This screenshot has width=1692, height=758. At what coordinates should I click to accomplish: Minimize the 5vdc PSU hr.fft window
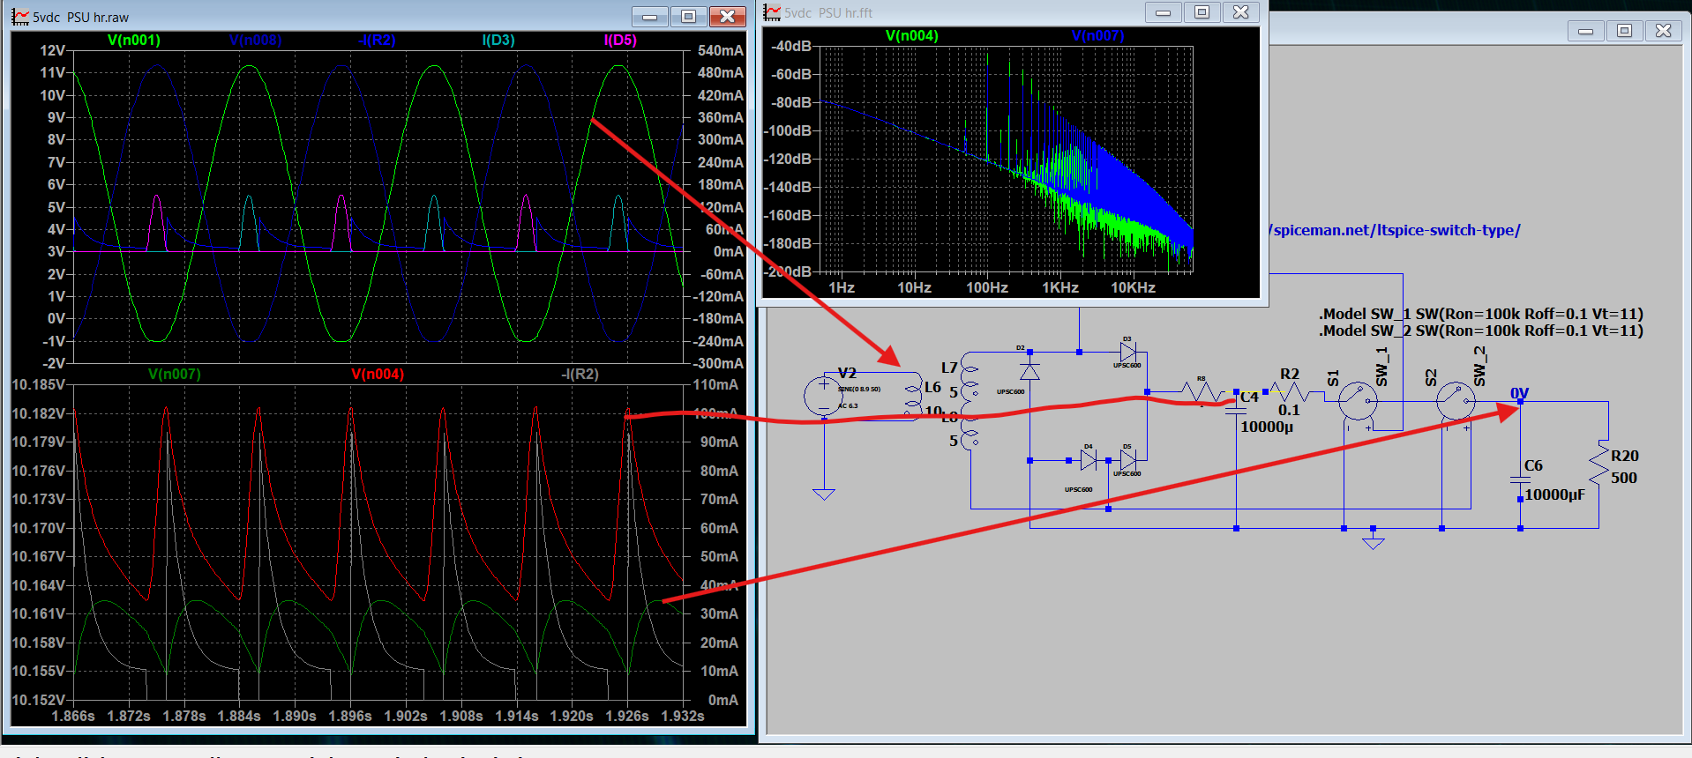coord(1164,11)
